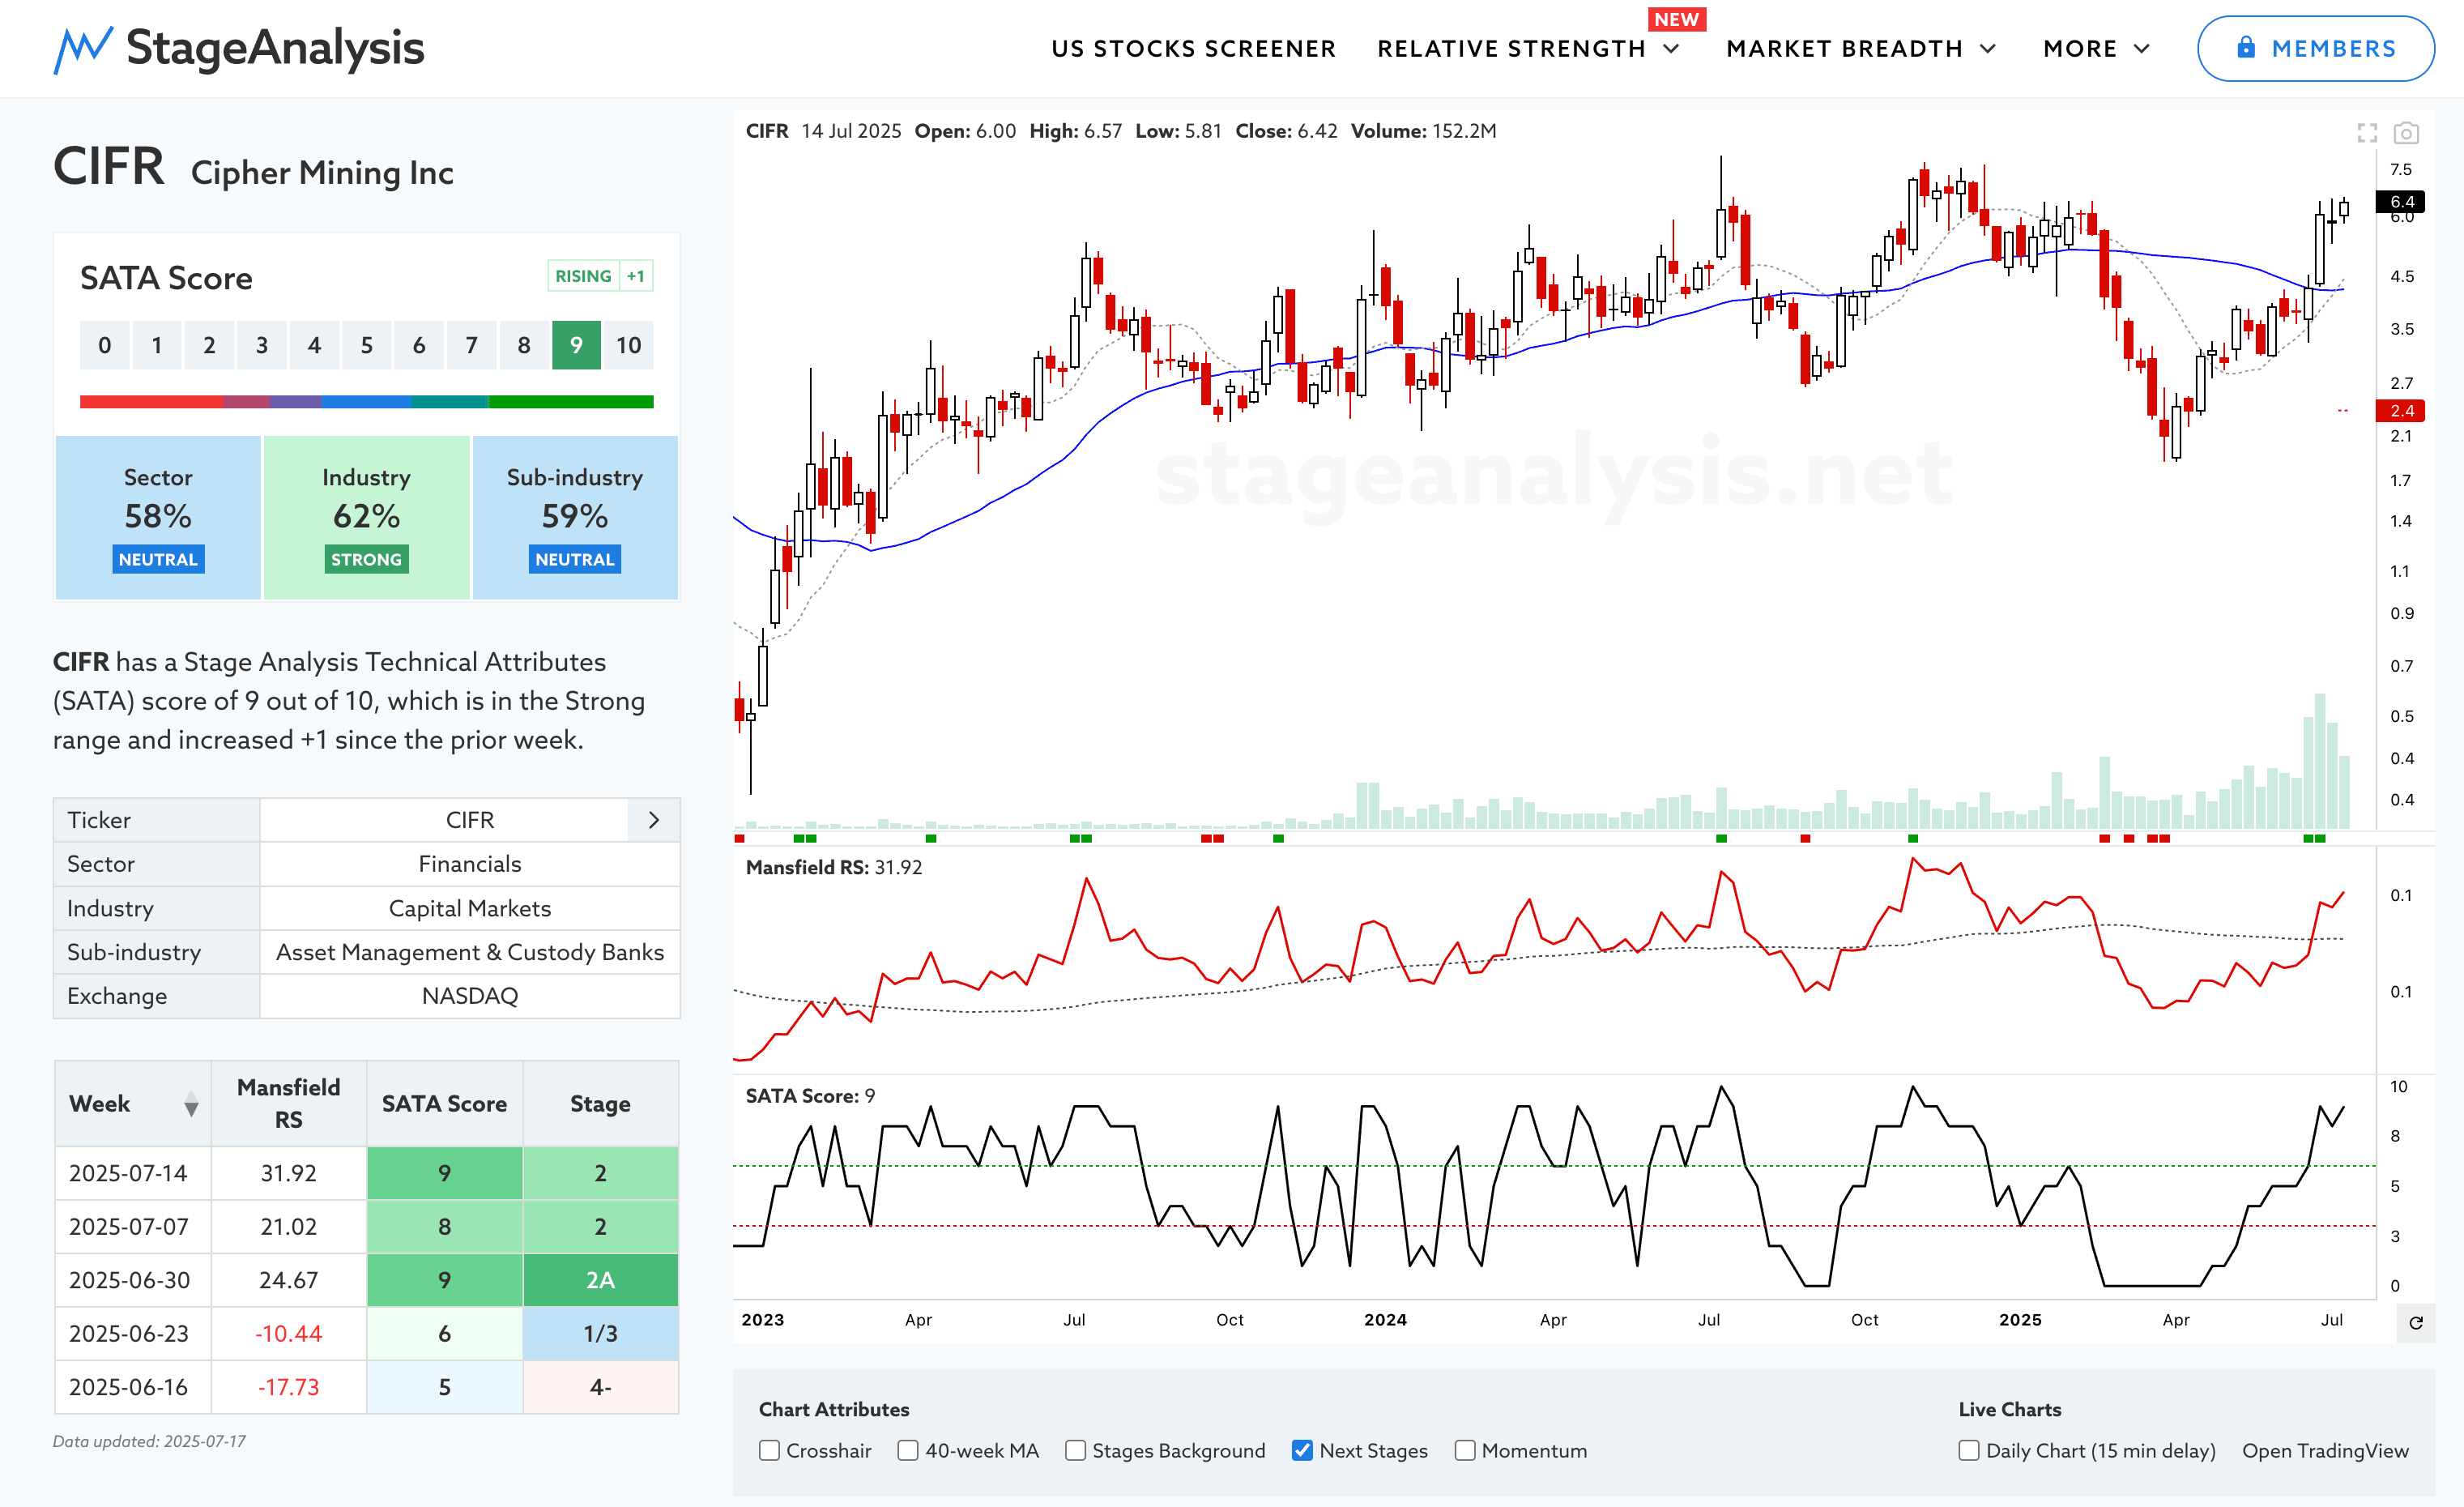Click the SATA red-to-green gradient bar

[x=366, y=402]
